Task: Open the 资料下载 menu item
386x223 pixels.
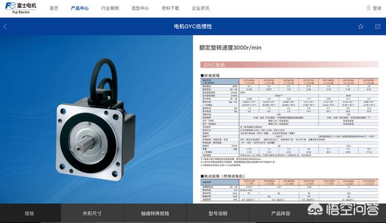Action: click(170, 8)
